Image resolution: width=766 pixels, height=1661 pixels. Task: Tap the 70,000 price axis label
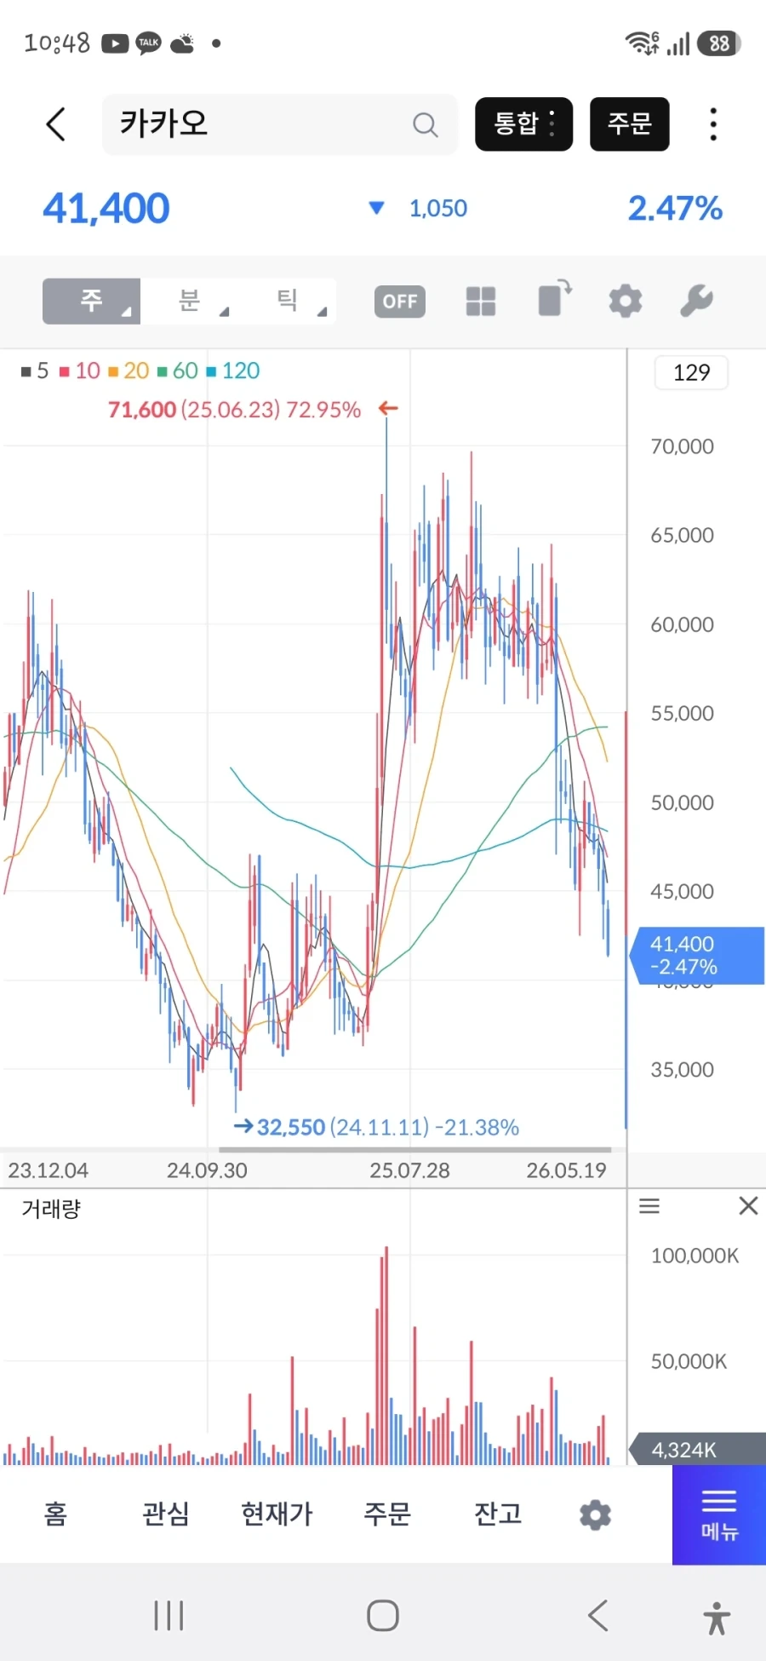(683, 446)
